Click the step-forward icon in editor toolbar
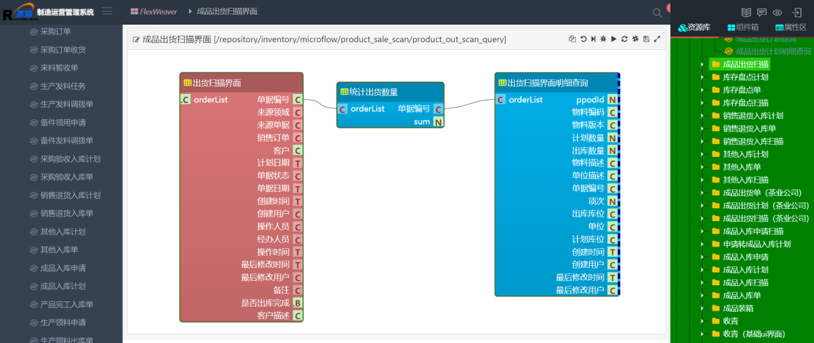This screenshot has width=814, height=343. pyautogui.click(x=593, y=40)
